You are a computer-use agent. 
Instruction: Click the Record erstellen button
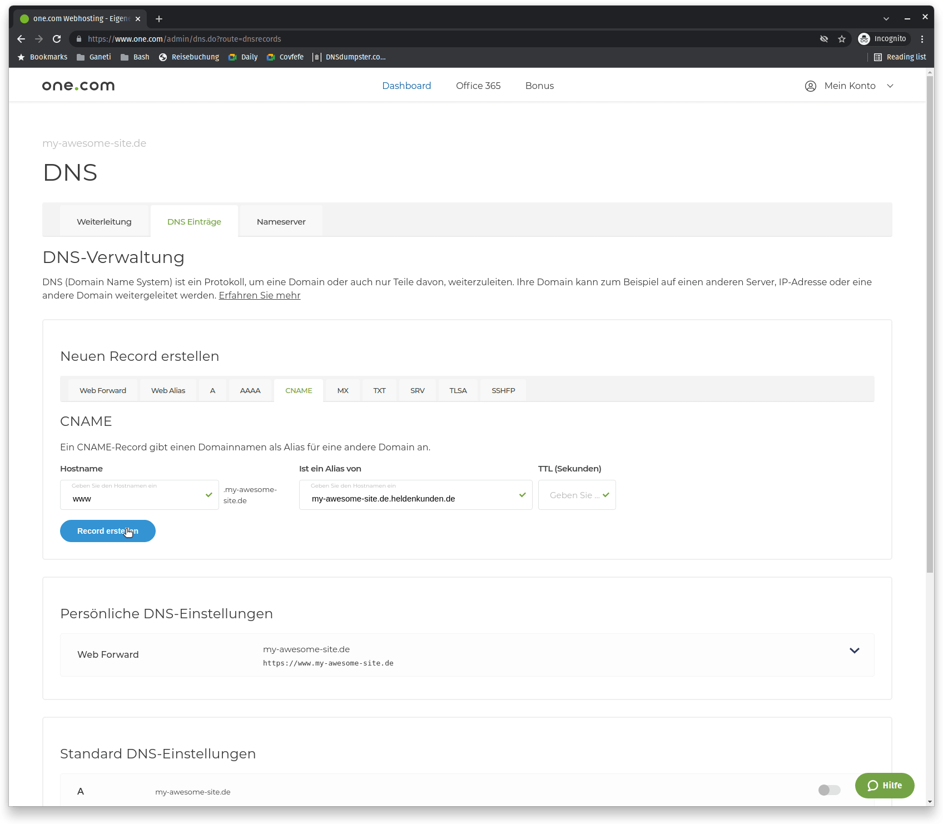coord(108,531)
